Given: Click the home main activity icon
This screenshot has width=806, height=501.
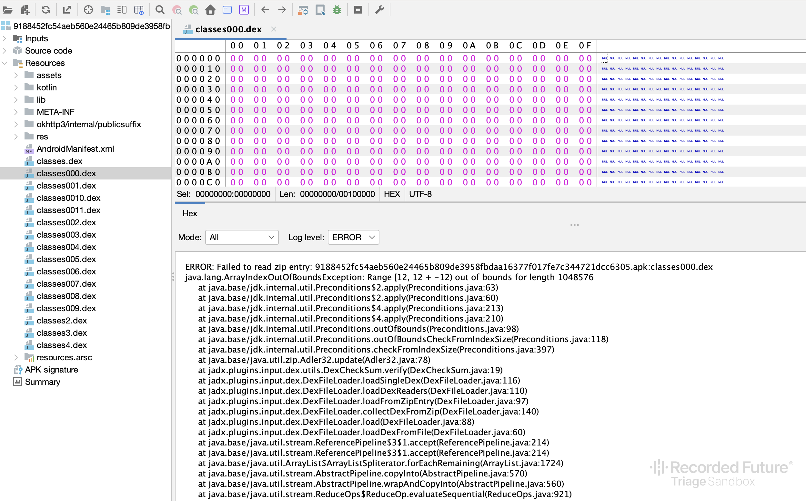Looking at the screenshot, I should click(x=210, y=10).
